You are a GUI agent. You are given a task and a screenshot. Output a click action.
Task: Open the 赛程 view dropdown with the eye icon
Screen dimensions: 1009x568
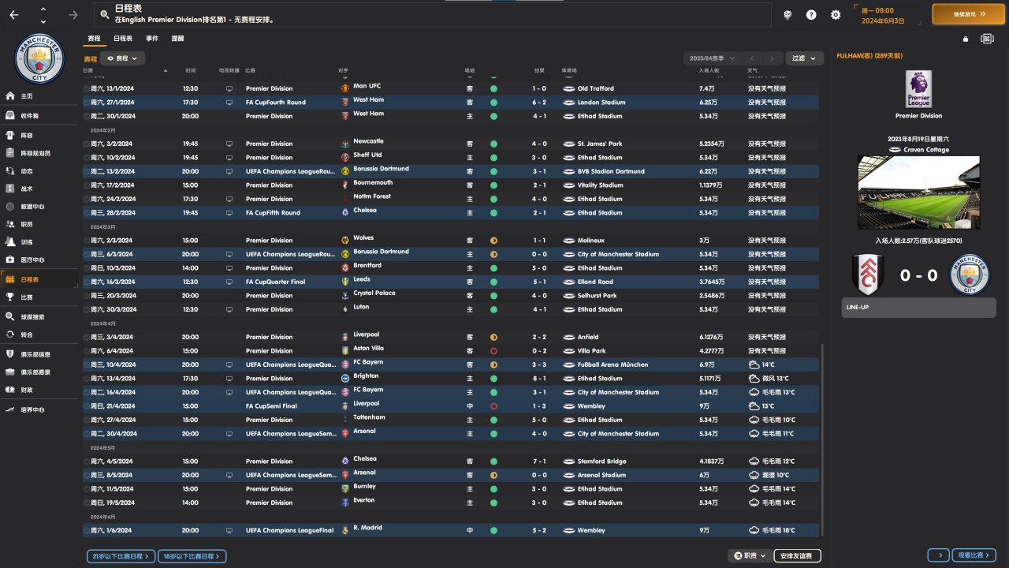click(x=122, y=58)
